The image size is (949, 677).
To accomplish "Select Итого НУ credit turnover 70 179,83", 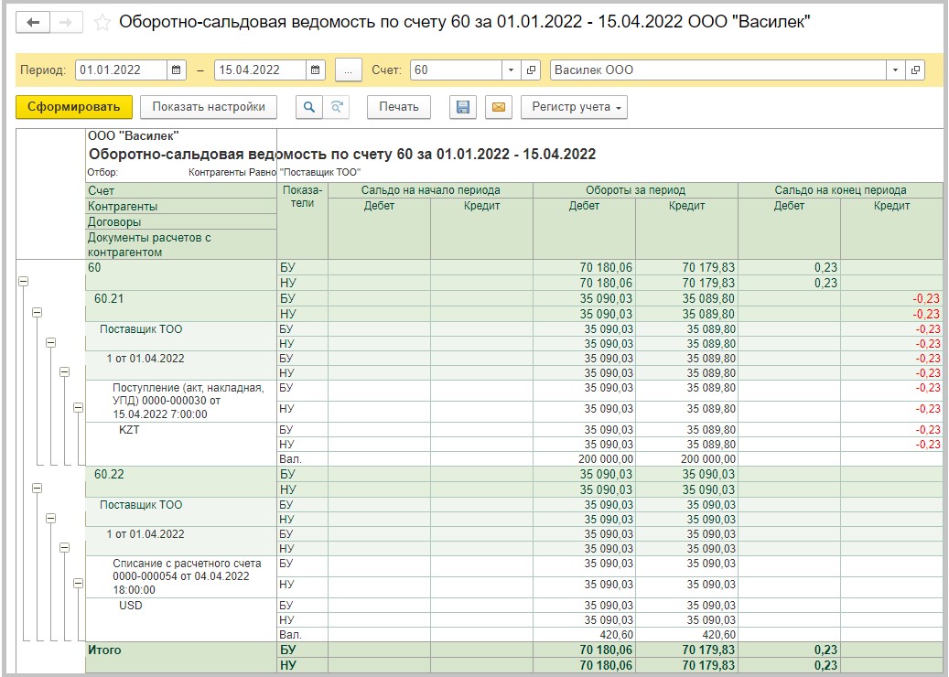I will [x=687, y=665].
